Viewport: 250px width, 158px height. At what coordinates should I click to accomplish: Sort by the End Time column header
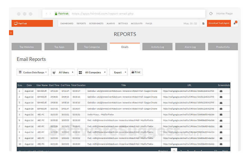[65, 85]
